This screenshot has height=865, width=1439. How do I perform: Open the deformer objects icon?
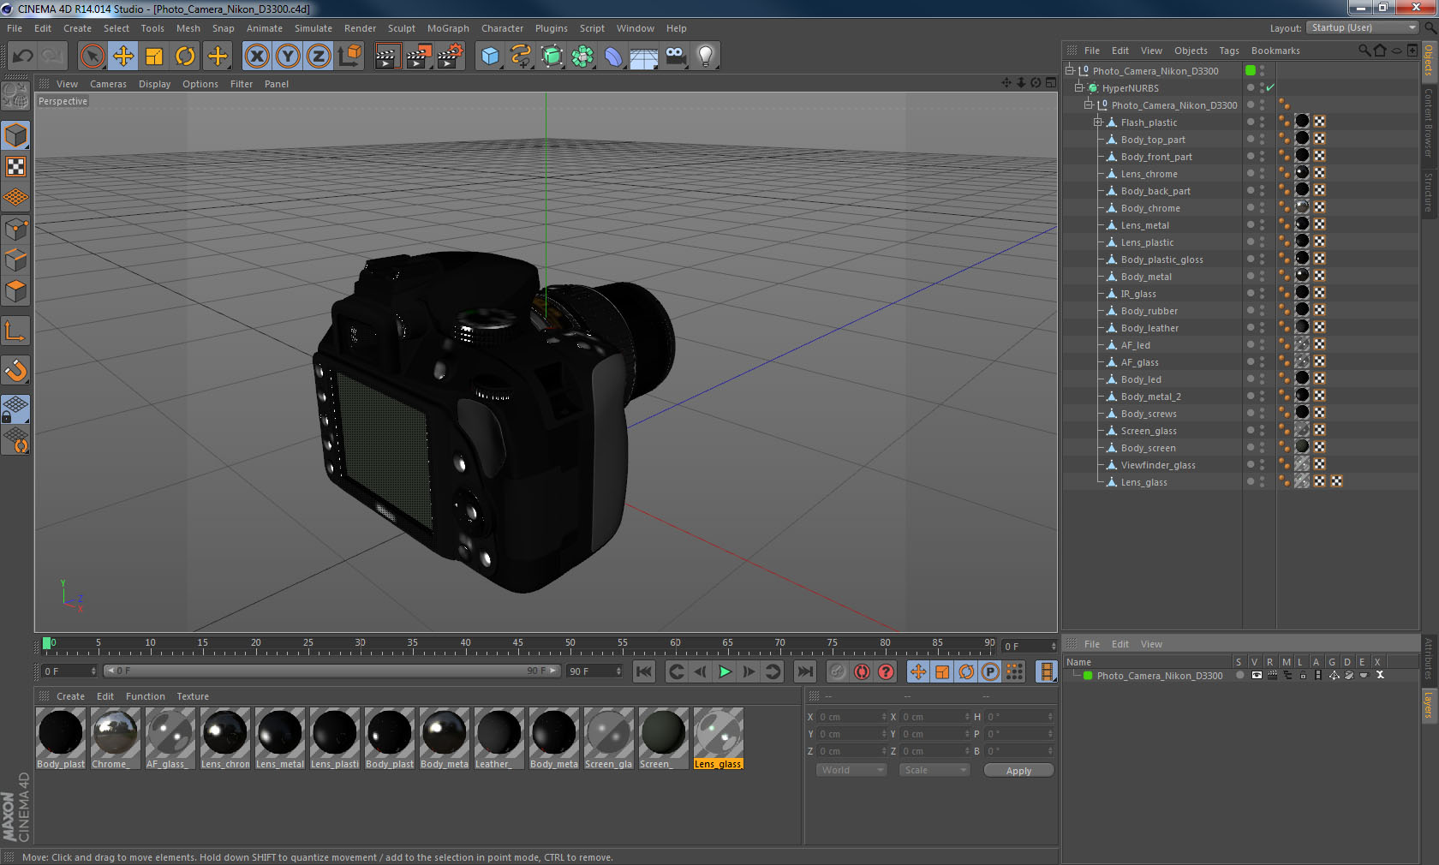point(613,57)
